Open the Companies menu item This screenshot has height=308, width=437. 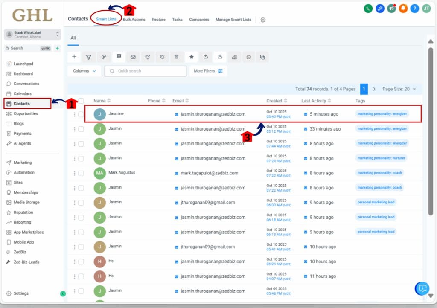(x=199, y=19)
